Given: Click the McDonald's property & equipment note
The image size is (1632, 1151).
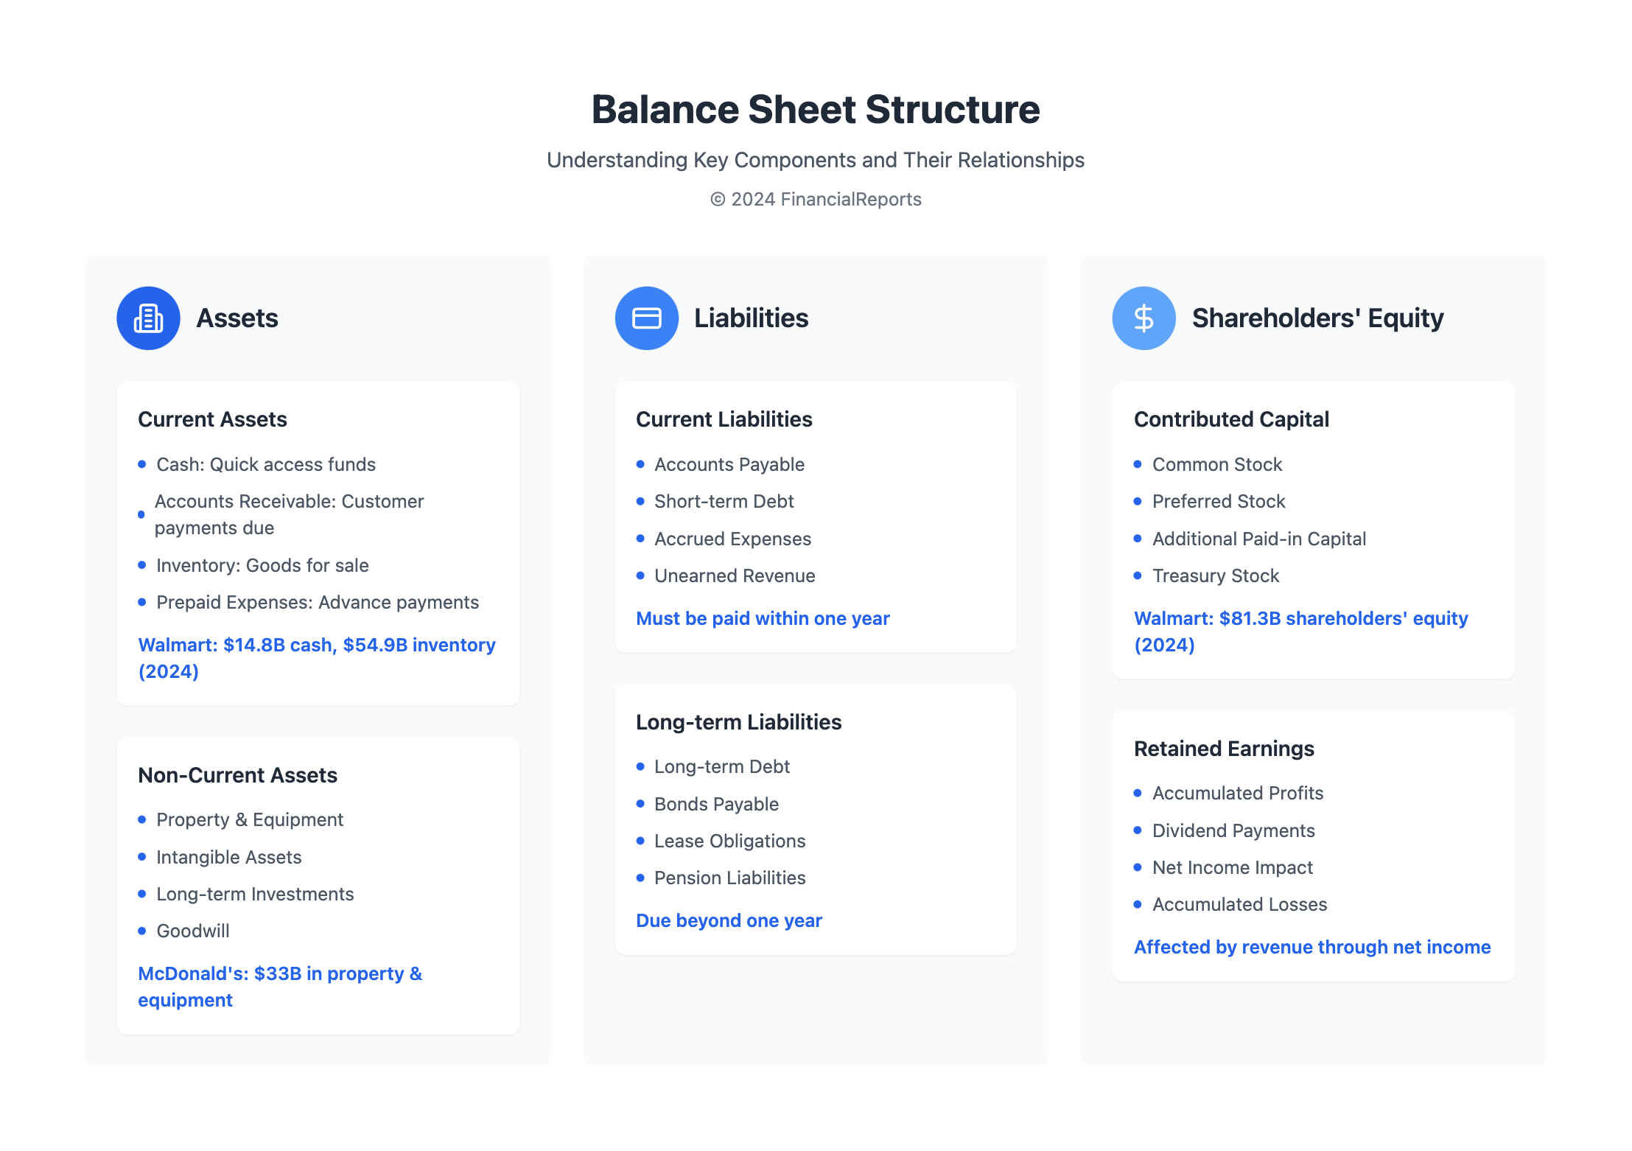Looking at the screenshot, I should coord(280,987).
